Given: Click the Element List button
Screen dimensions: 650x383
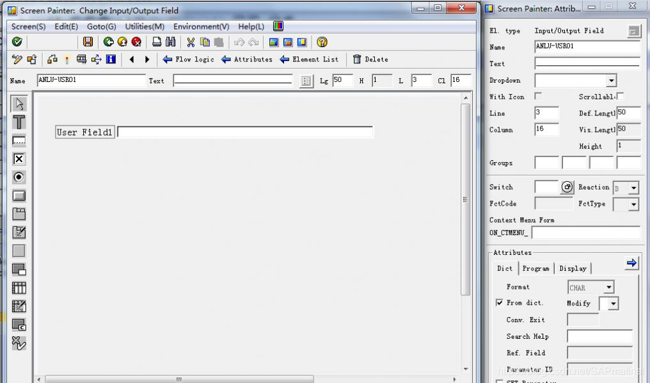Looking at the screenshot, I should (x=309, y=60).
